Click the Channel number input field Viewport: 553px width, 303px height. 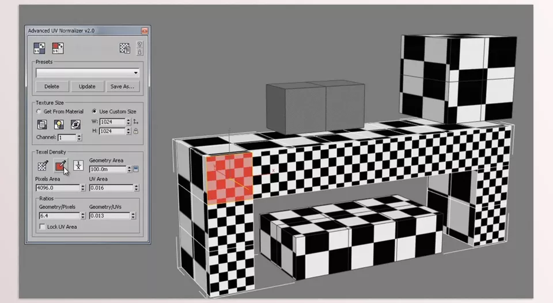[67, 138]
